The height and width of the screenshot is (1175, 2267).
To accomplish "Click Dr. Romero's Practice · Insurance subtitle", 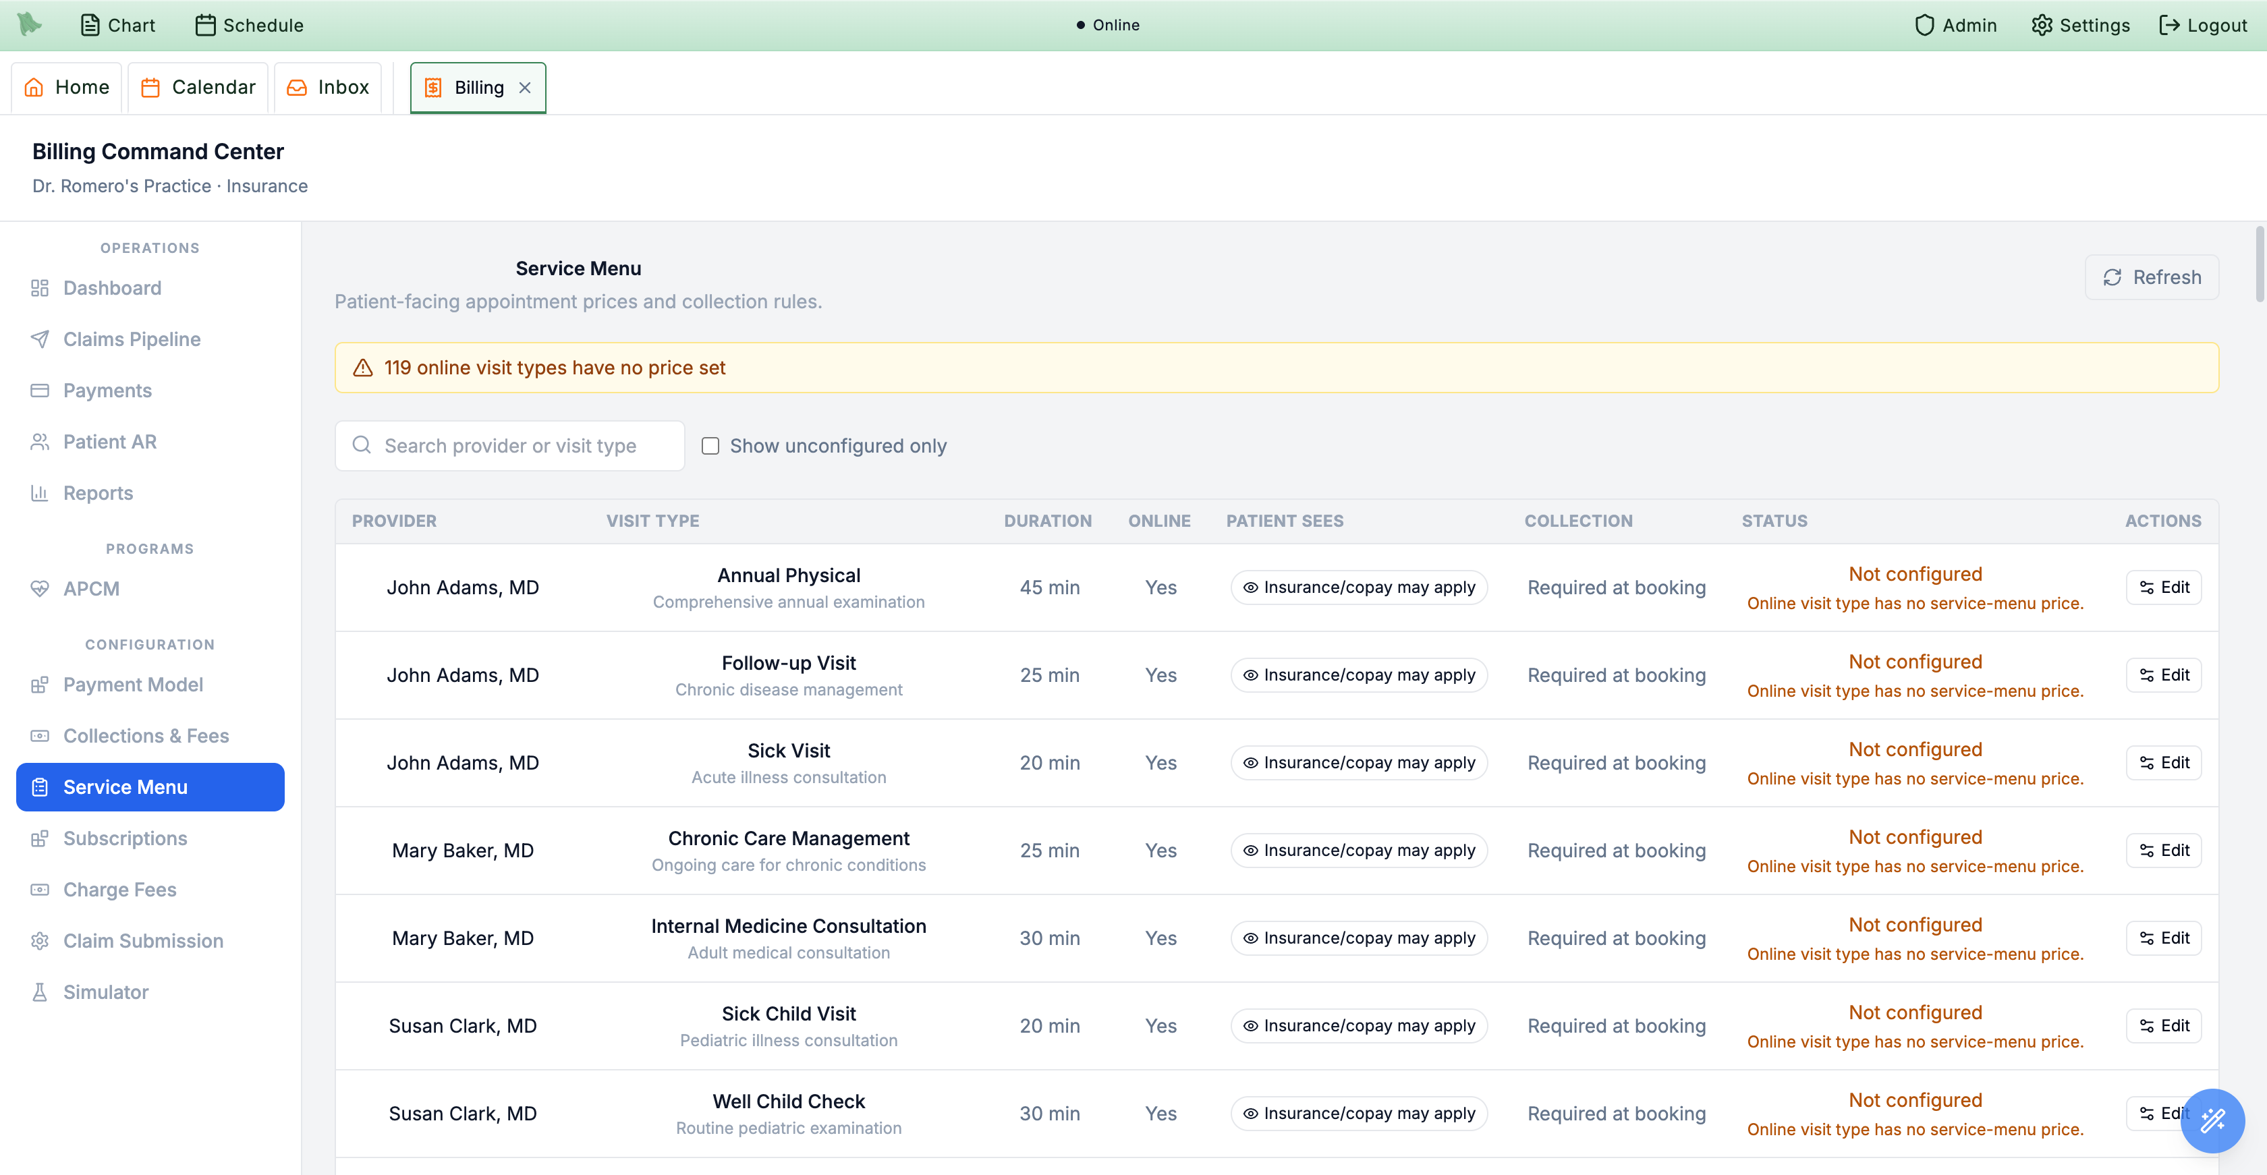I will pos(170,185).
